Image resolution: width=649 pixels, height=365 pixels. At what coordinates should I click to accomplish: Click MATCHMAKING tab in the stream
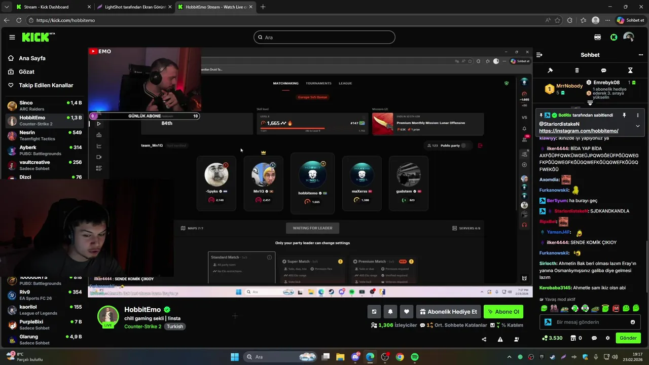[285, 83]
